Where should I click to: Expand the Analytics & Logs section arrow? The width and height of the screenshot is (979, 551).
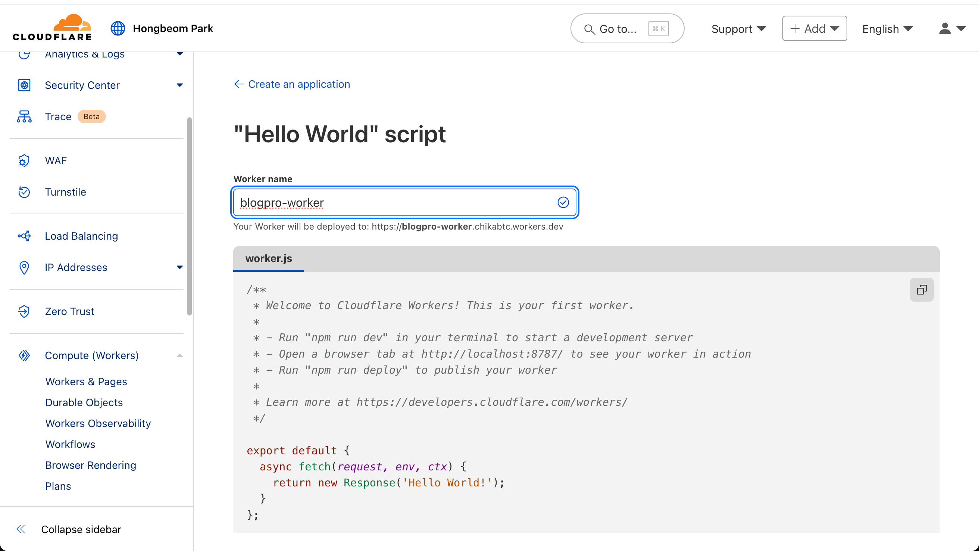180,54
